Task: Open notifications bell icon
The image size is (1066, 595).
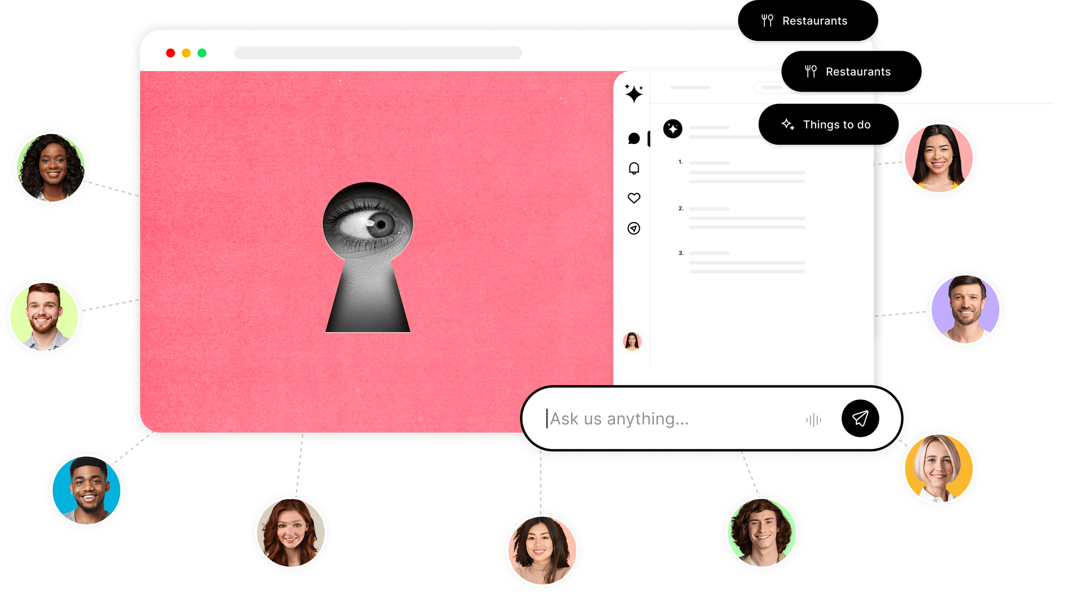Action: point(634,168)
